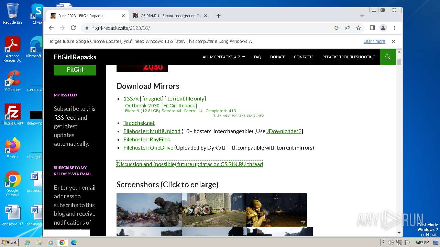The height and width of the screenshot is (247, 440).
Task: Click the browser back arrow
Action: pyautogui.click(x=51, y=28)
